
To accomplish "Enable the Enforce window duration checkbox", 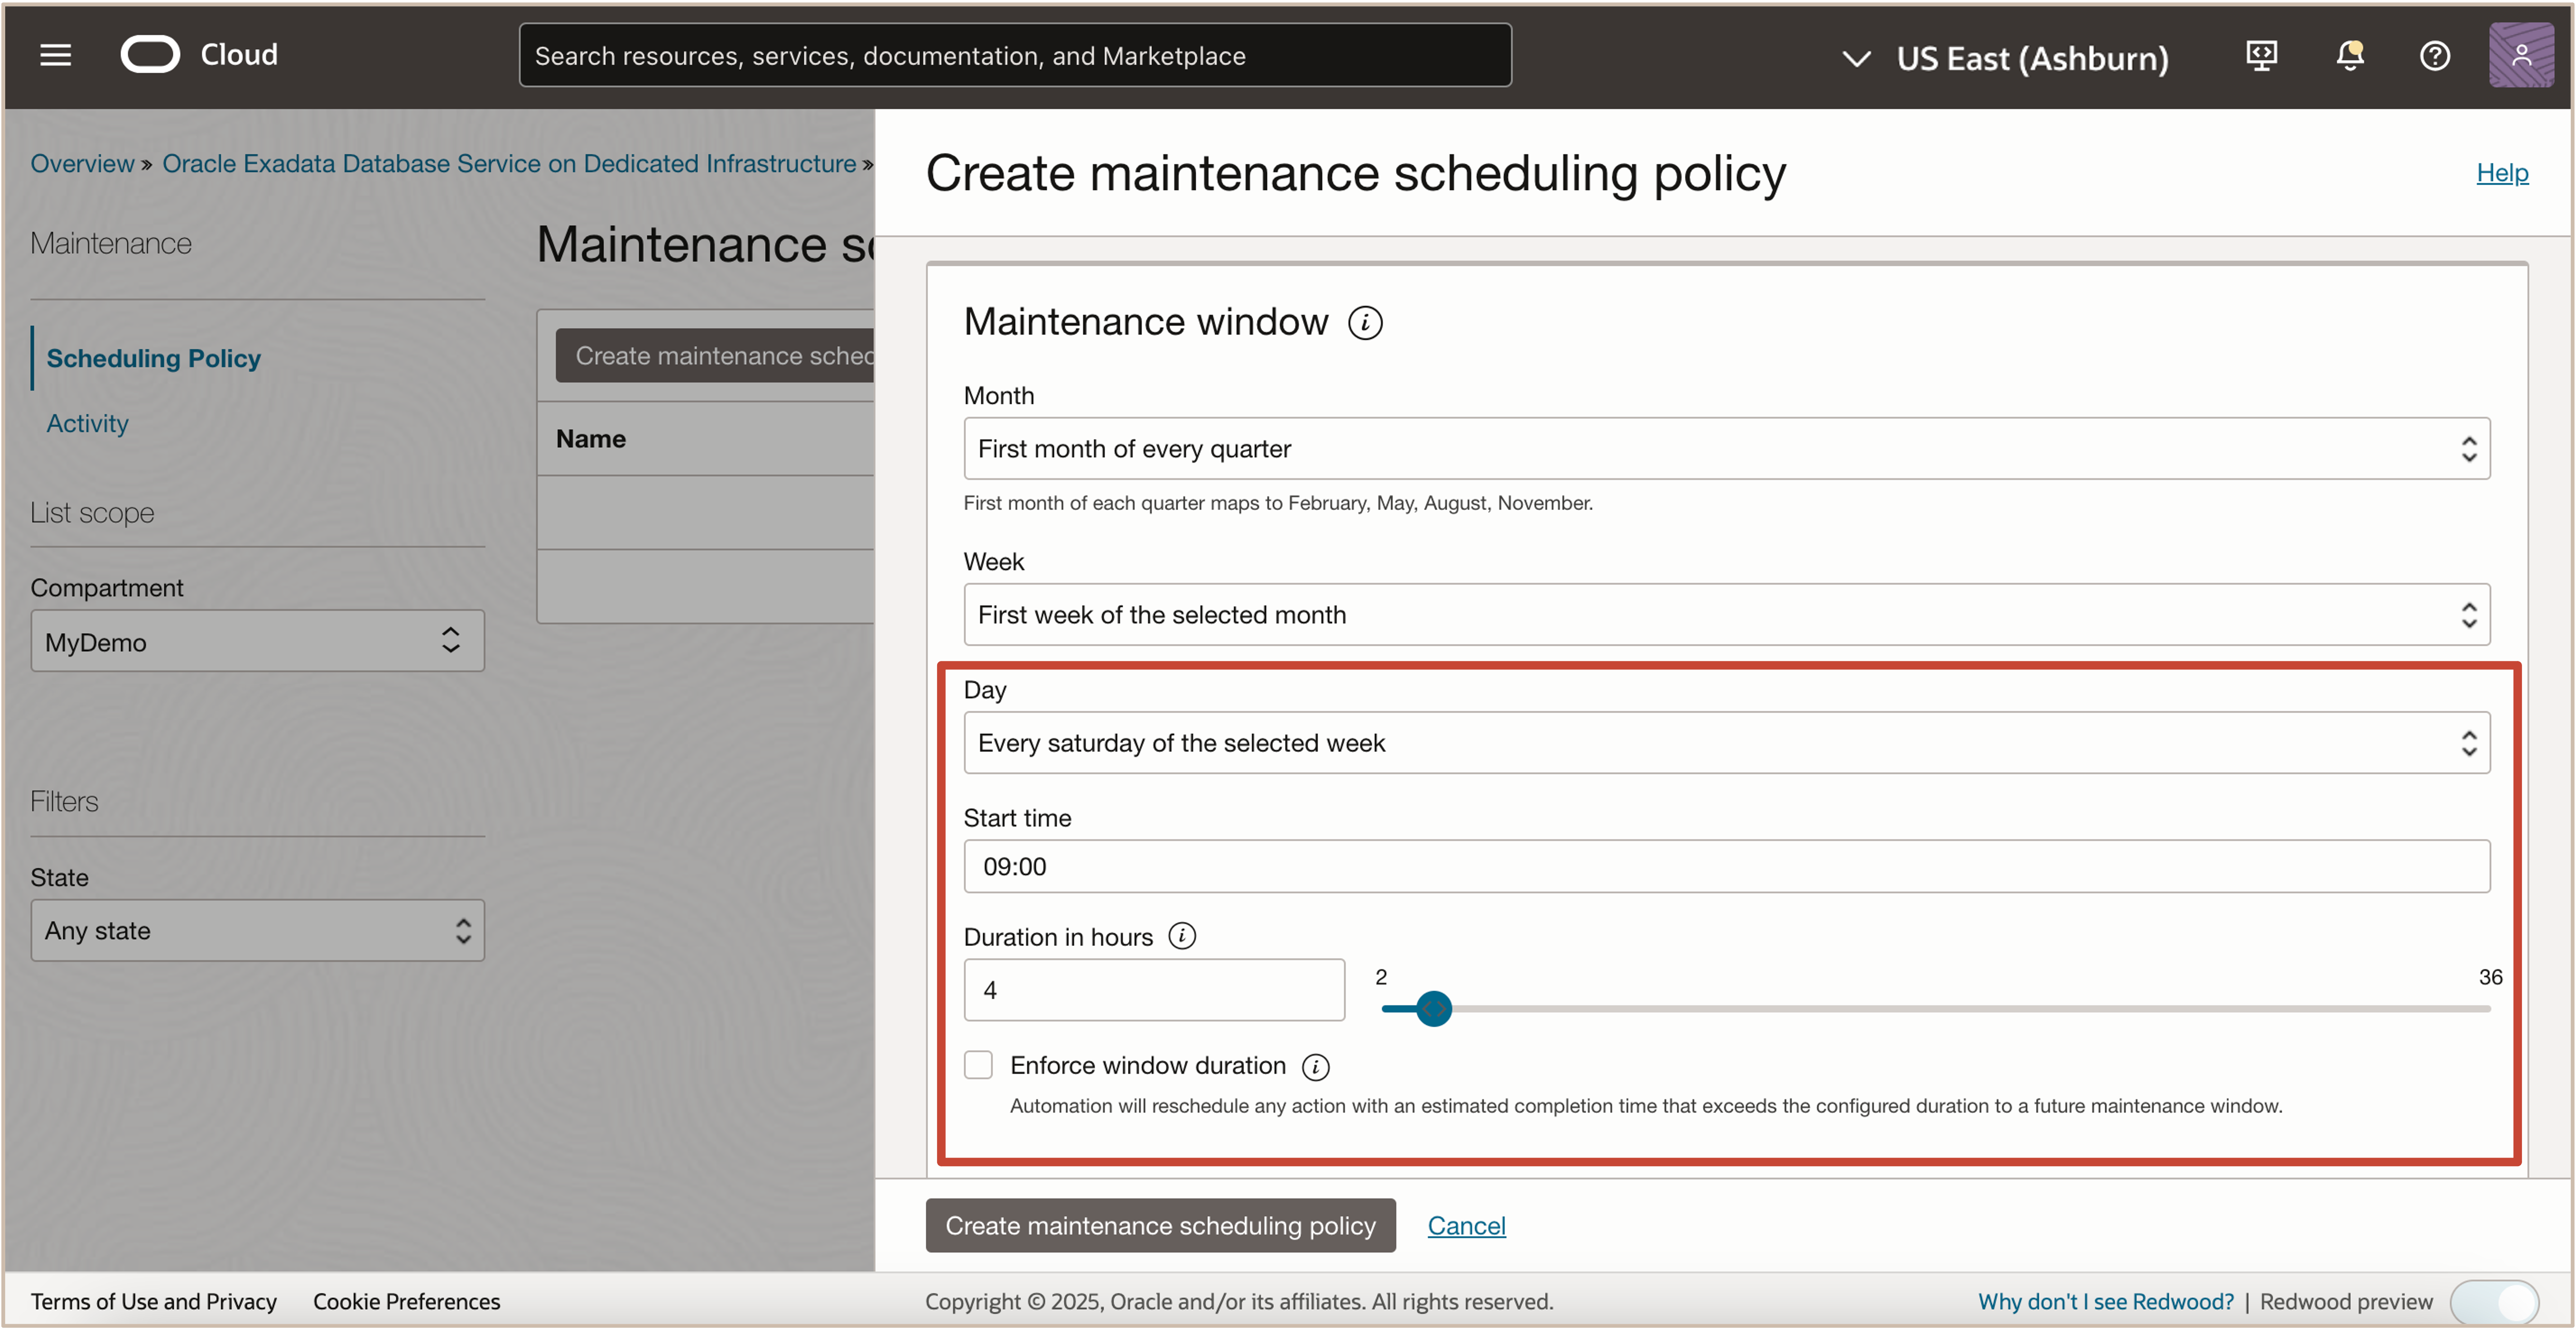I will tap(978, 1065).
